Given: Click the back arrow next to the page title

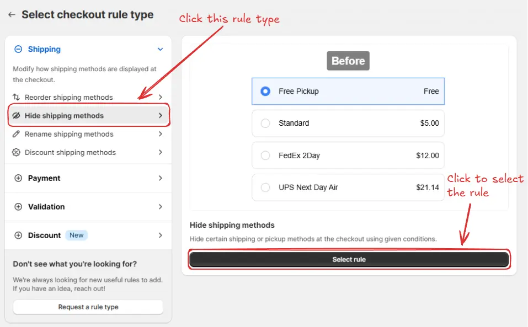Looking at the screenshot, I should tap(11, 15).
